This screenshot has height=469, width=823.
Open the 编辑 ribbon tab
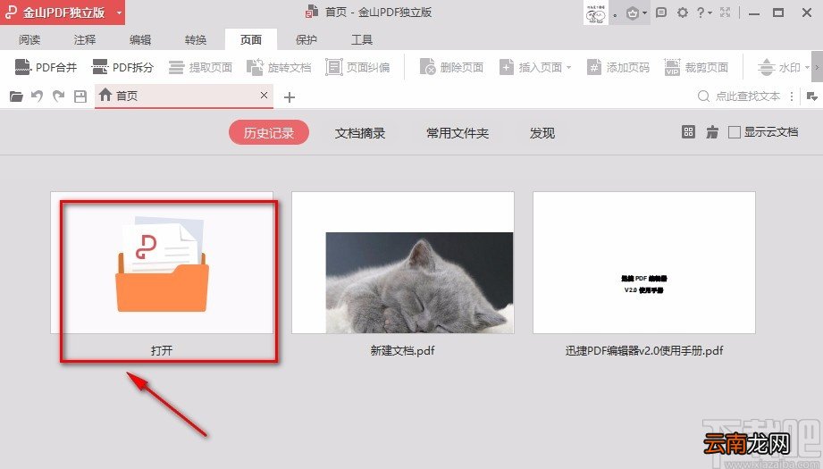[140, 39]
